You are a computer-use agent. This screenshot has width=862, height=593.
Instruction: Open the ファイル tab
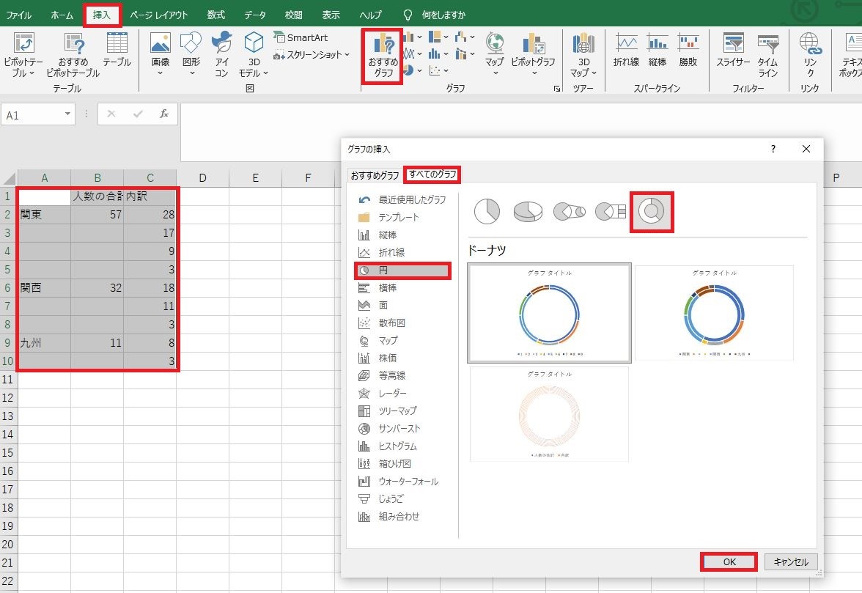click(19, 15)
